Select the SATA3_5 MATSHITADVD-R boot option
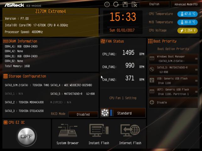Image resolution: width=202 pixels, height=151 pixels. 173,70
